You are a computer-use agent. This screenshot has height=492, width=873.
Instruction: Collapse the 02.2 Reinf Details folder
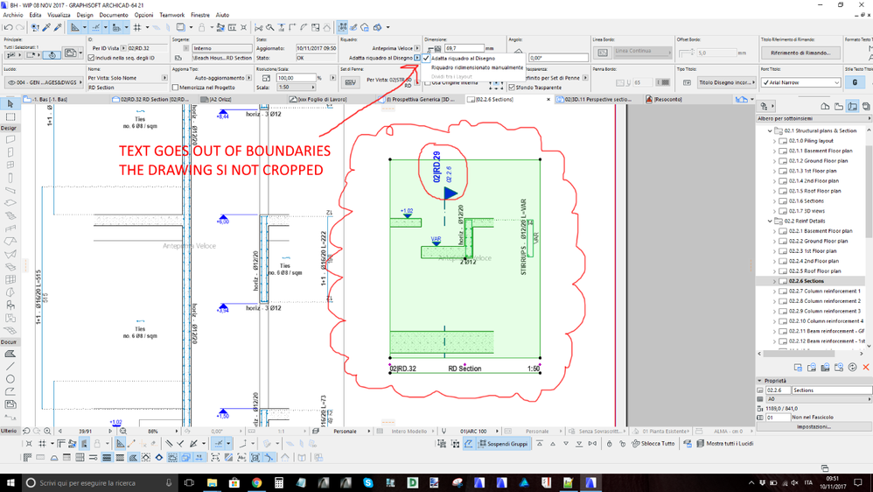click(x=770, y=221)
